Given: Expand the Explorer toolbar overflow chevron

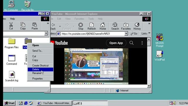Looking at the screenshot, I should point(48,23).
